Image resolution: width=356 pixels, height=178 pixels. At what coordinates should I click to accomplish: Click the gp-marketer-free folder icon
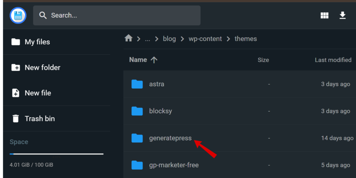point(137,165)
